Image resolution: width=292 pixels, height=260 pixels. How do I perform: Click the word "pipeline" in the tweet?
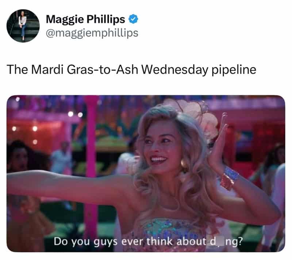pyautogui.click(x=234, y=70)
